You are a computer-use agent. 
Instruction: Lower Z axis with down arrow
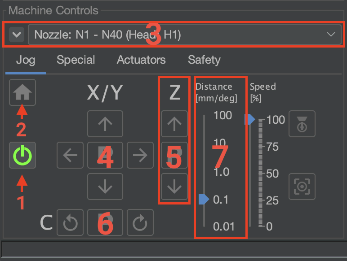coord(174,187)
